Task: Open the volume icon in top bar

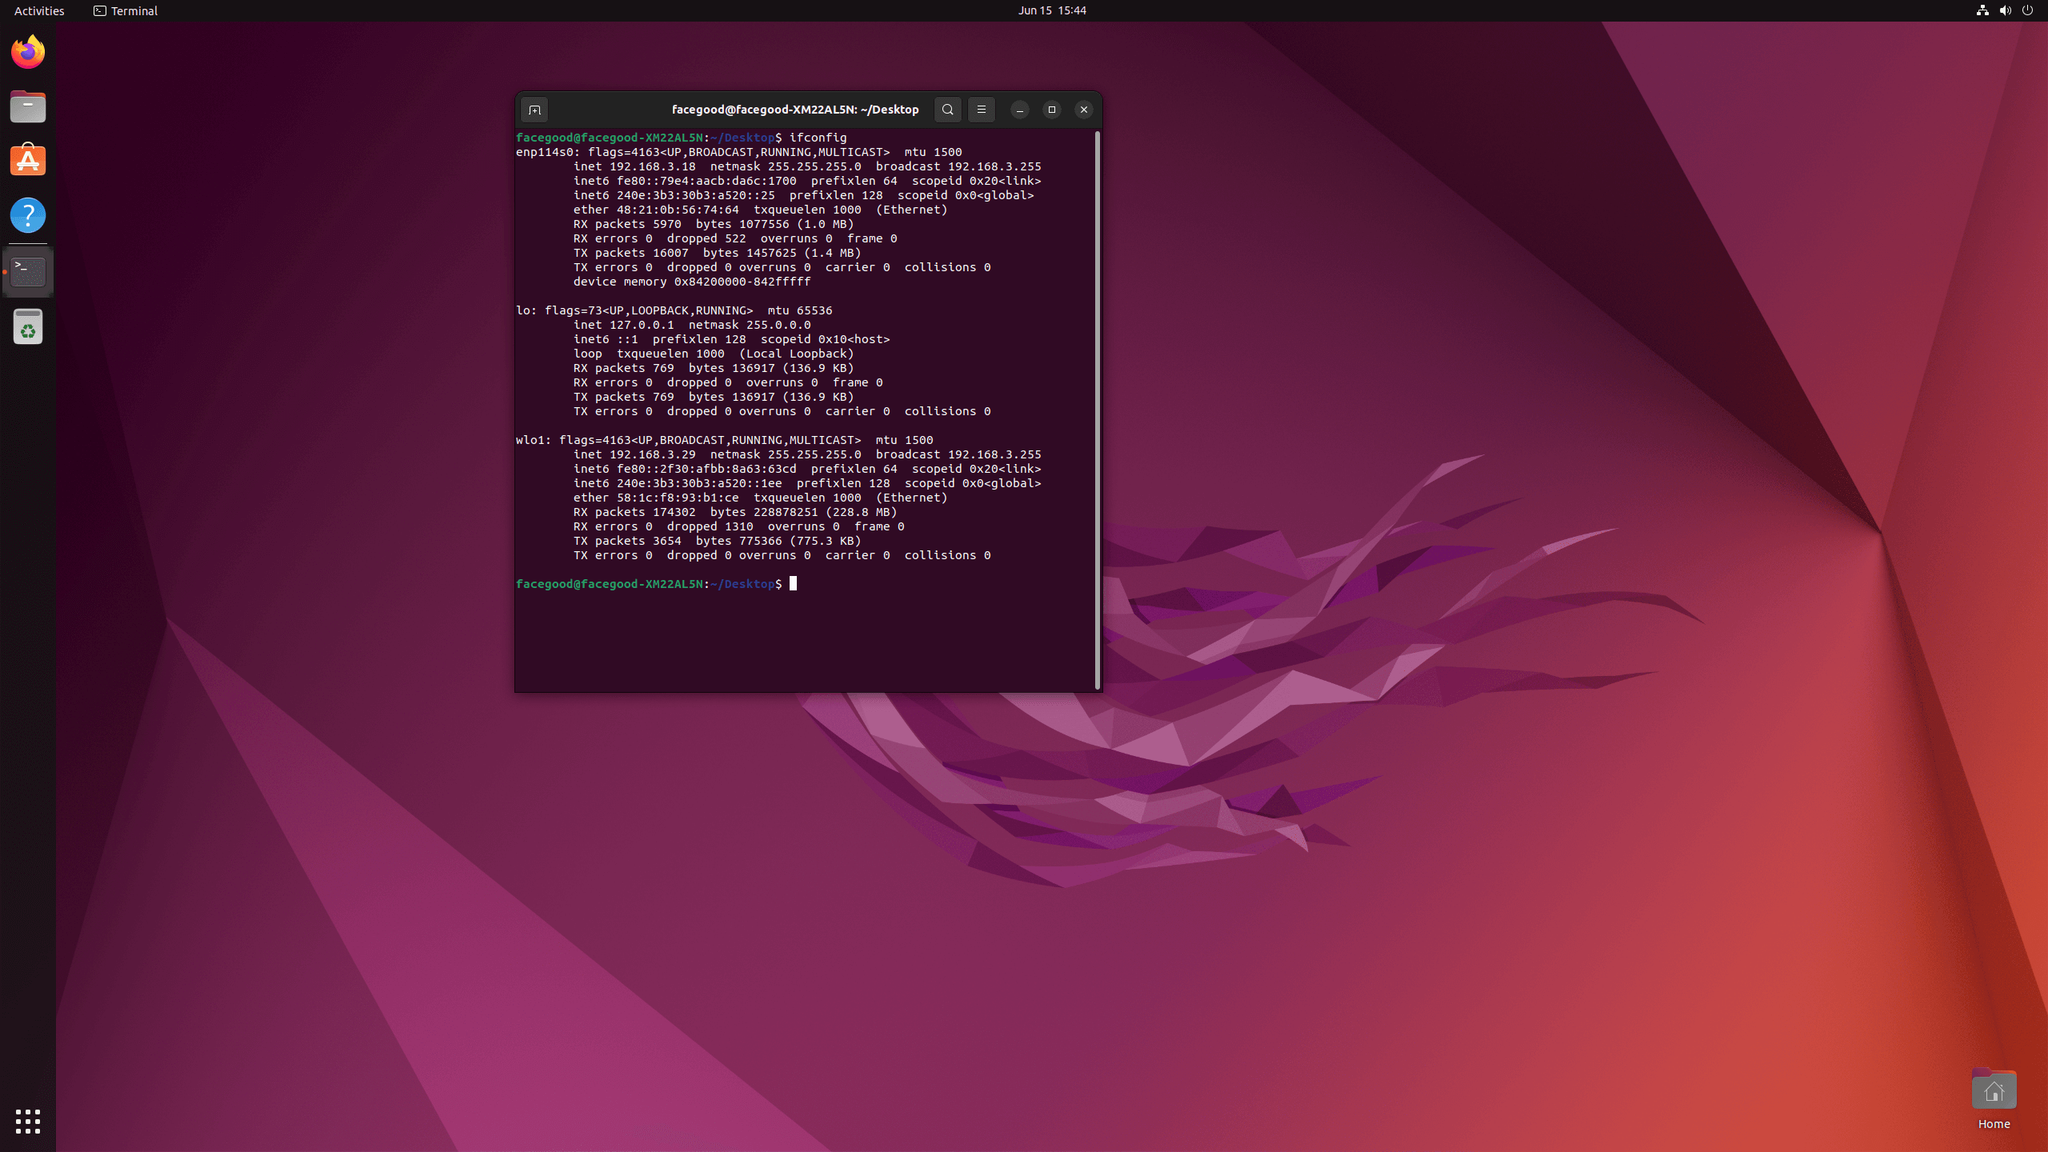Action: pos(2005,10)
